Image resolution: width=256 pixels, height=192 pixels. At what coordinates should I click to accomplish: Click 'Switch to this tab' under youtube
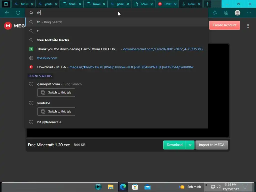point(56,111)
